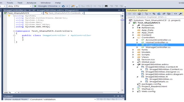184x102 pixels.
Task: Expand the Properties node
Action: pyautogui.click(x=133, y=25)
